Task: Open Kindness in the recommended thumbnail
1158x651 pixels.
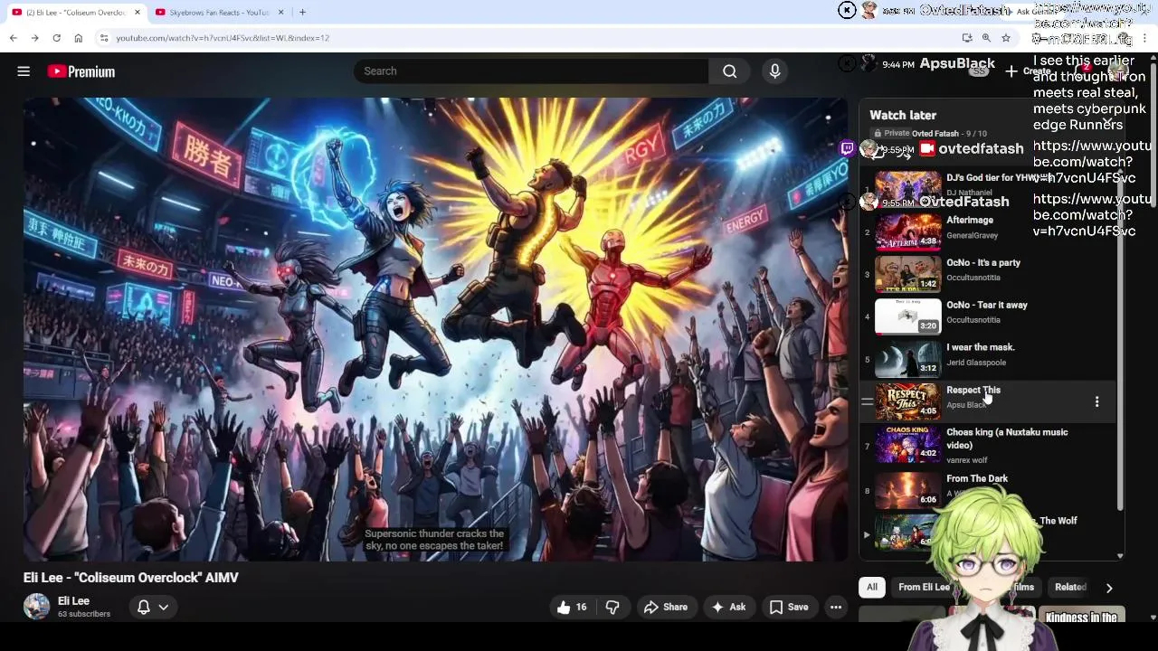Action: pyautogui.click(x=1081, y=616)
